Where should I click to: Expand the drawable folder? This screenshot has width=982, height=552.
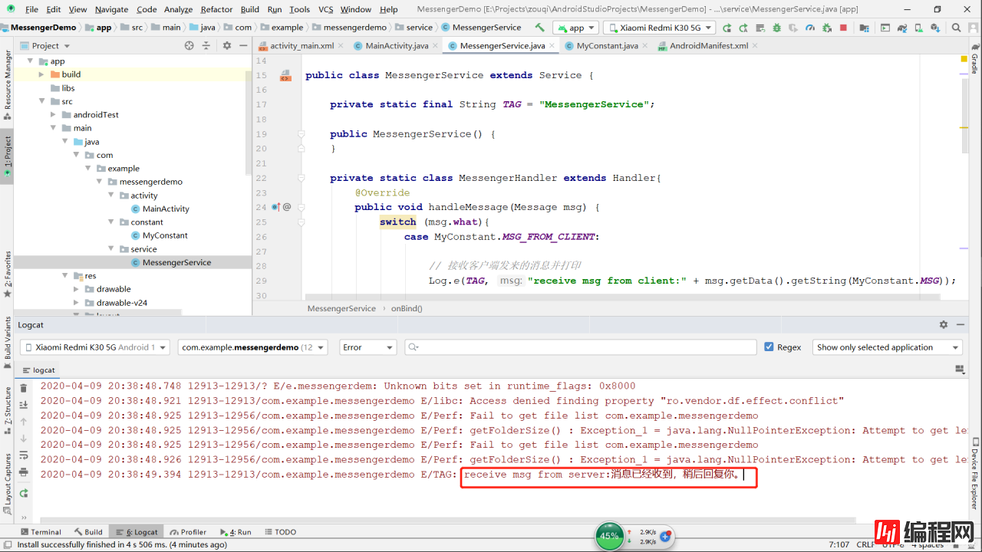tap(76, 289)
